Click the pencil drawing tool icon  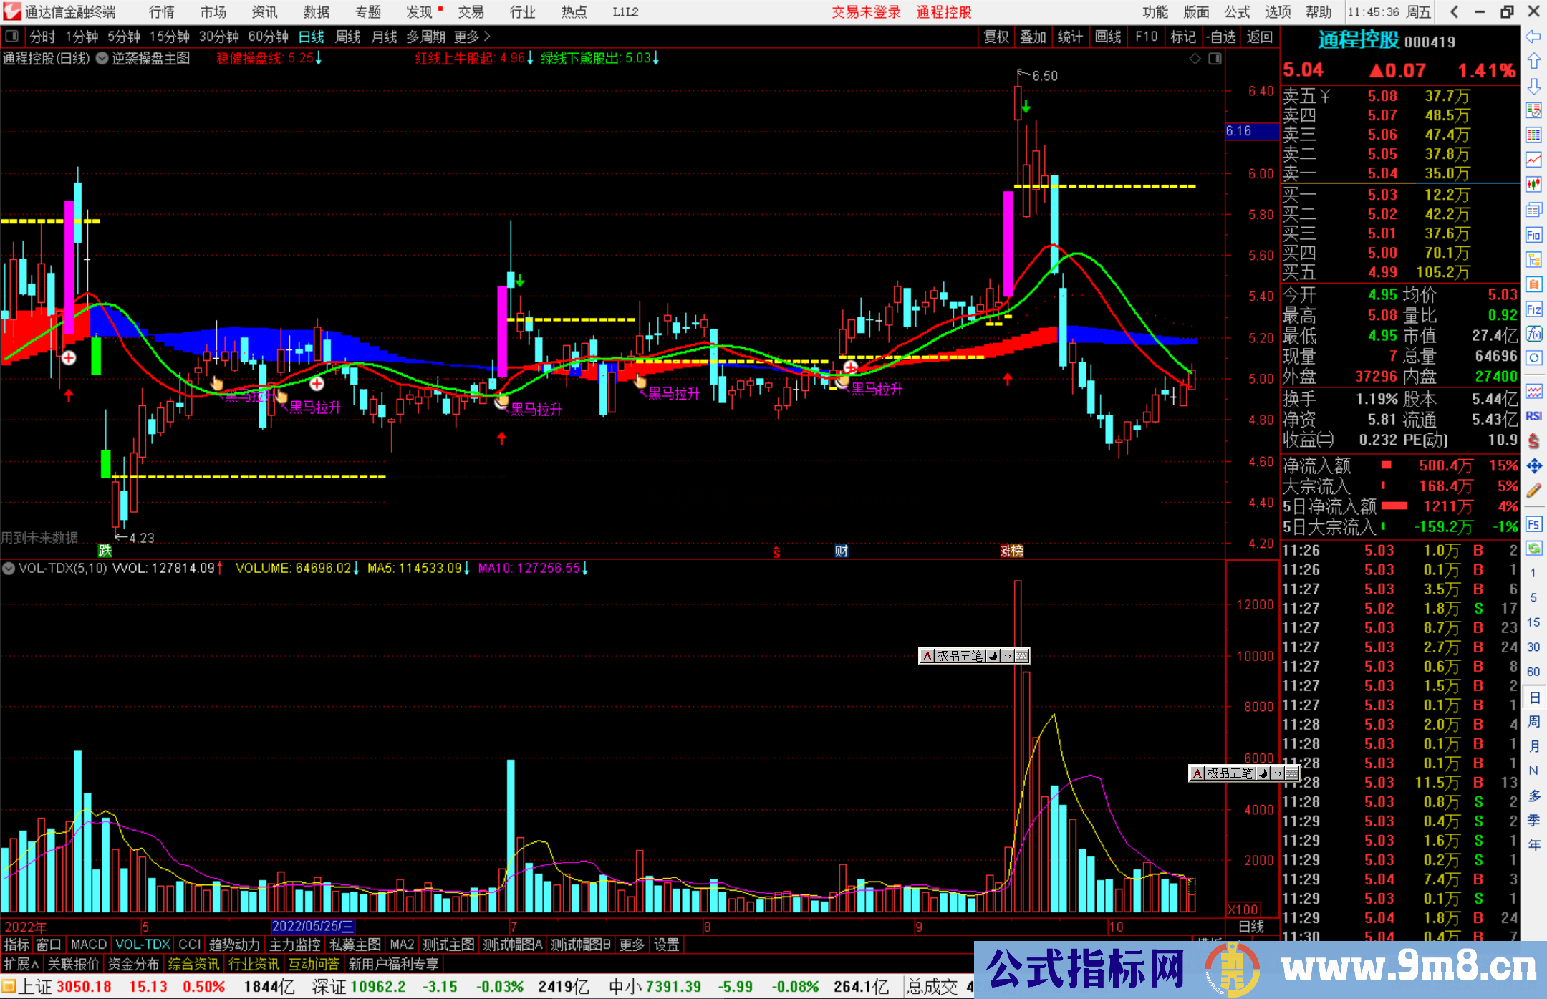tap(1533, 491)
